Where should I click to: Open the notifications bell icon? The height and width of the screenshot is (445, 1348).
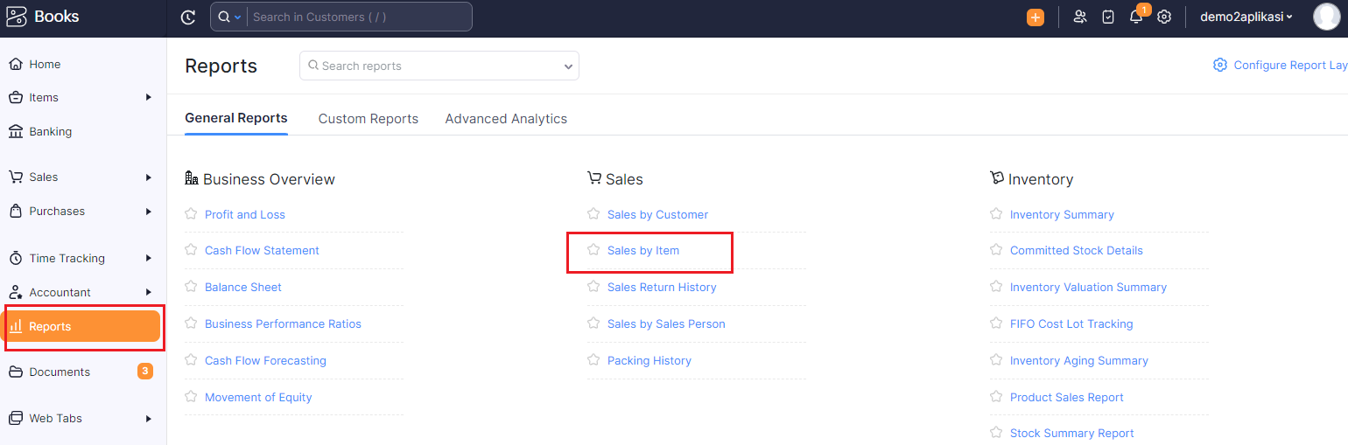pos(1136,17)
